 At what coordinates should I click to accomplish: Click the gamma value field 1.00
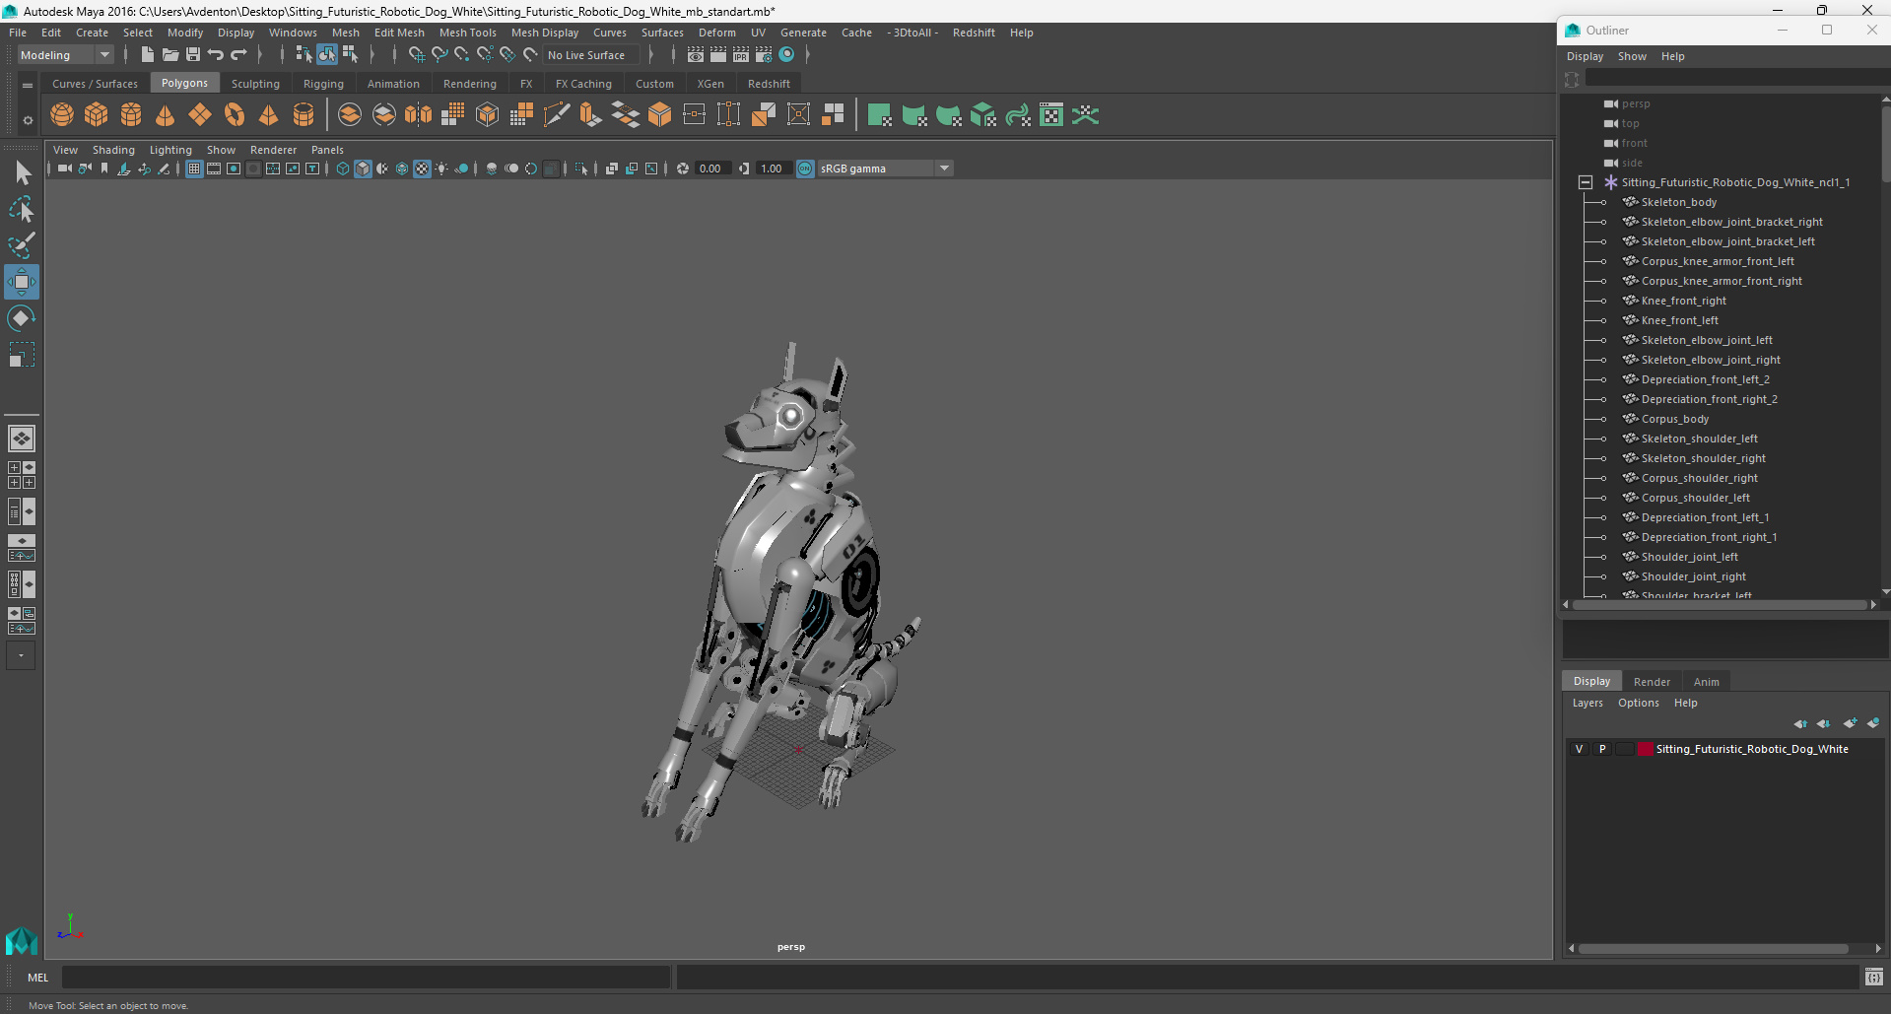[x=772, y=169]
